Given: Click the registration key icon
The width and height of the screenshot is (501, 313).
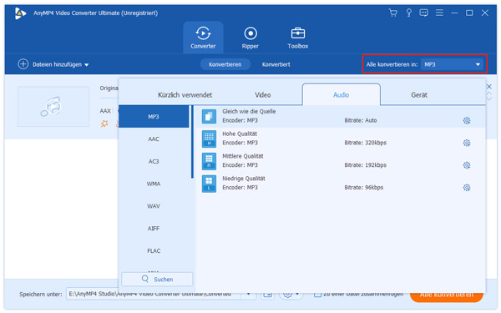Looking at the screenshot, I should 408,13.
